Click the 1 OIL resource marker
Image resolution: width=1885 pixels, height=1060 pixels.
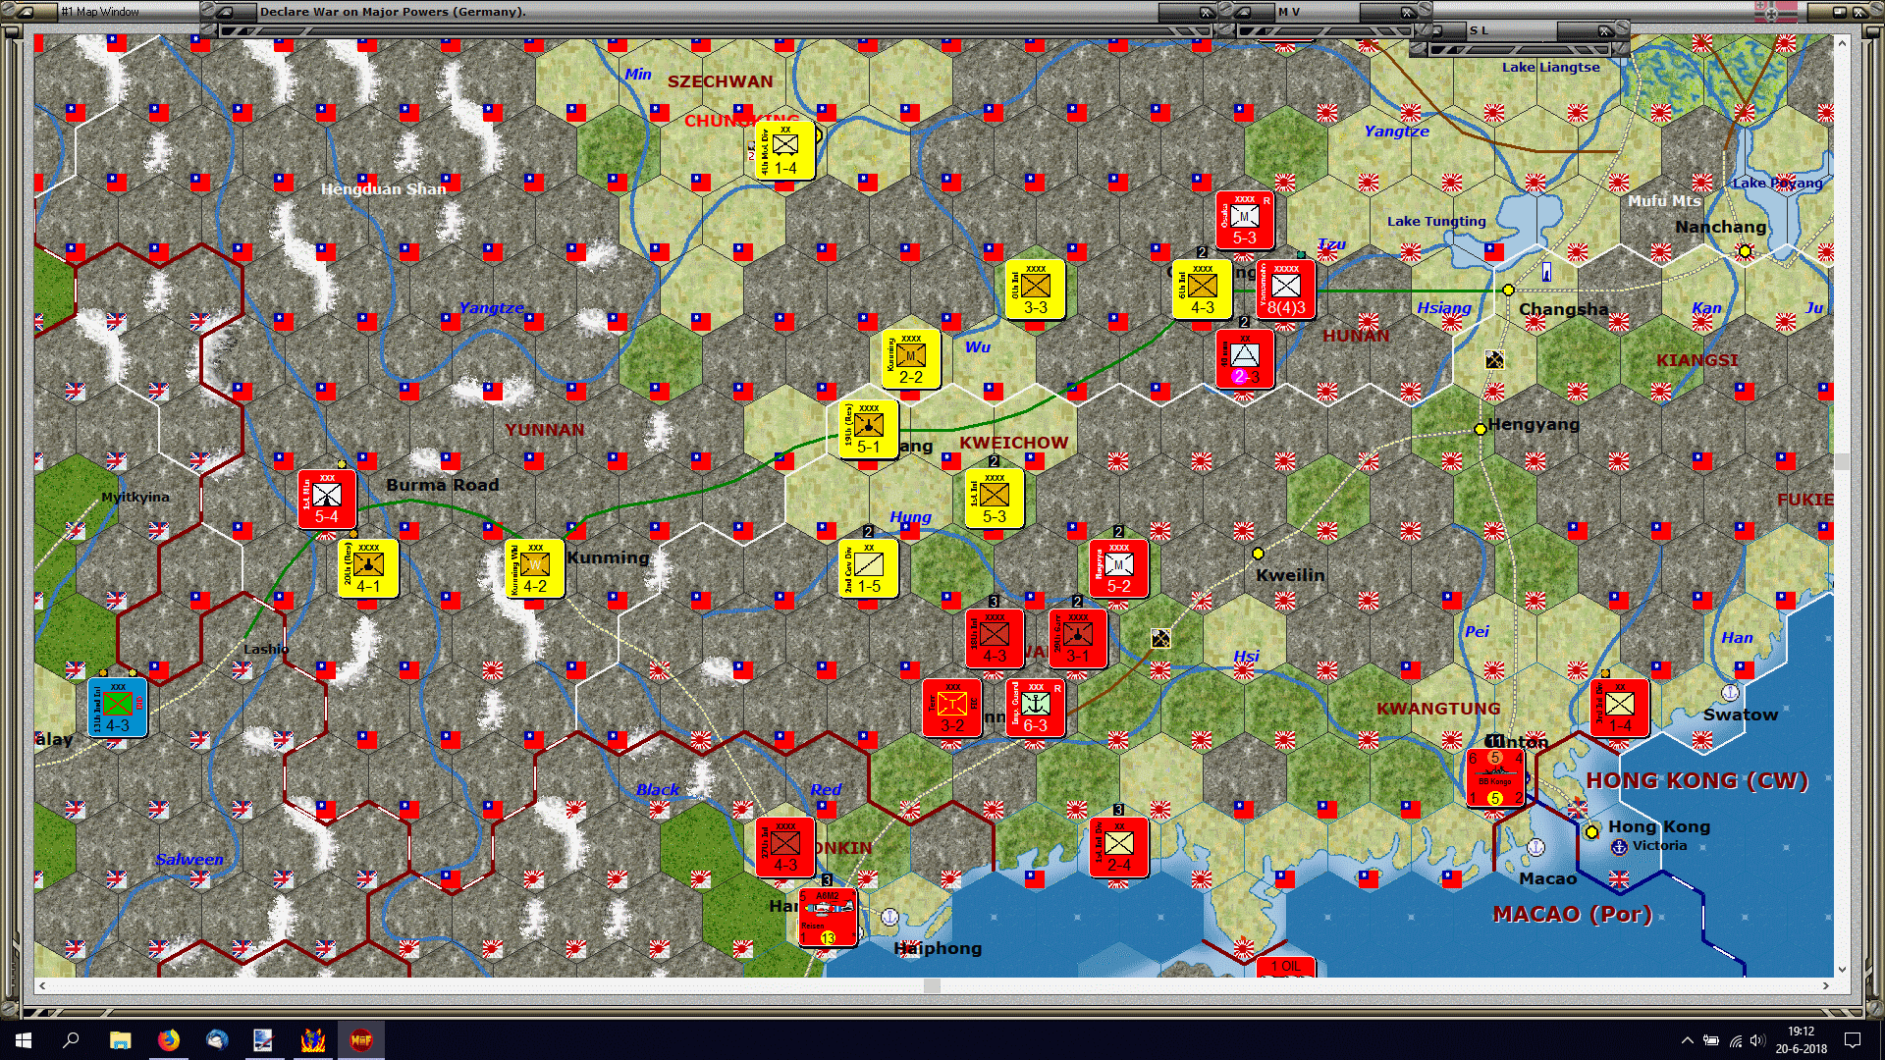click(x=1285, y=967)
